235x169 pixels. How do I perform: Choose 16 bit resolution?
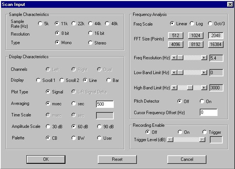90,33
